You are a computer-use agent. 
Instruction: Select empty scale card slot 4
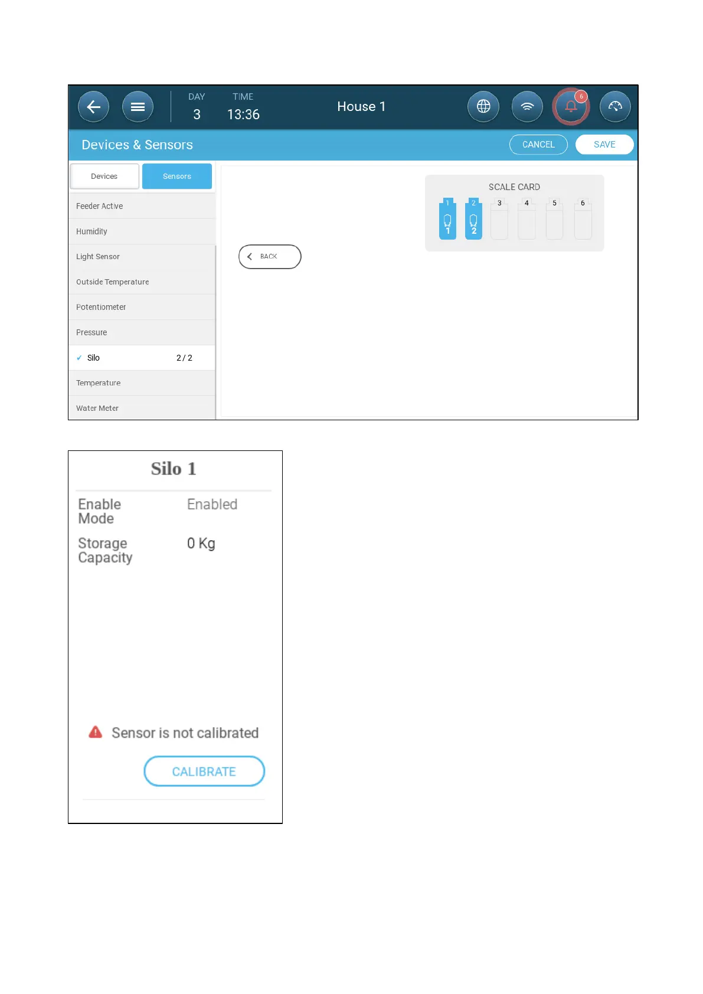click(527, 218)
